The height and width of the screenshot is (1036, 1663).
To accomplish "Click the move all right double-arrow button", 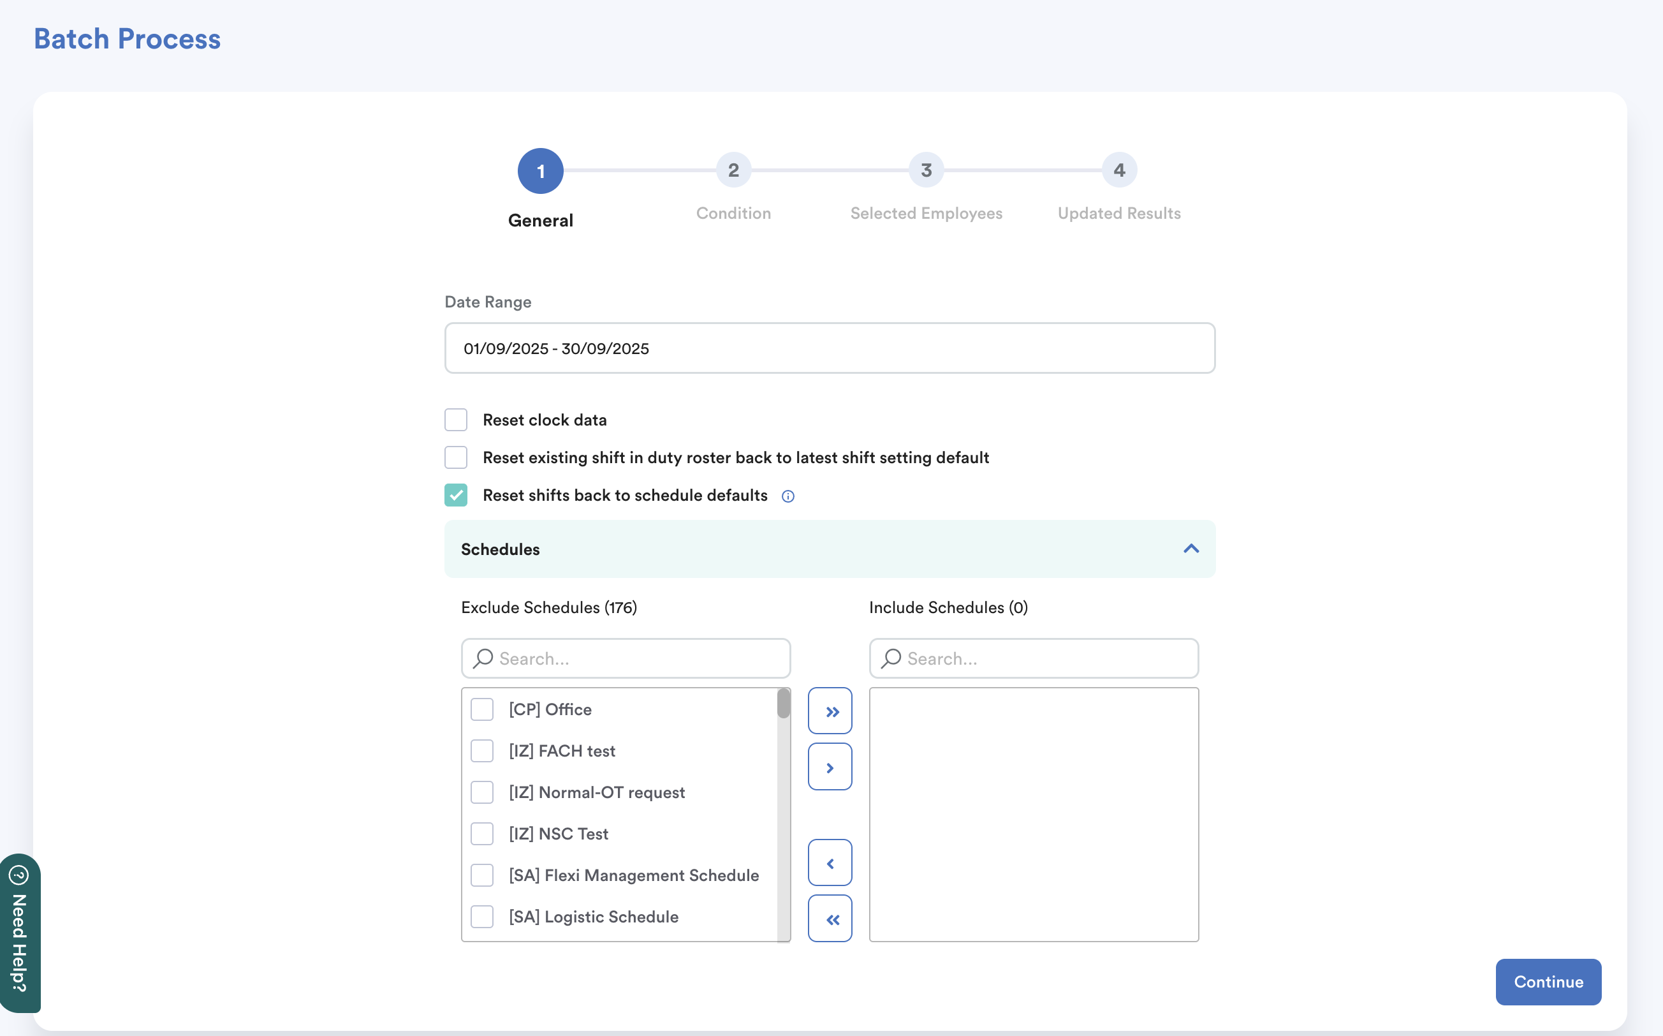I will click(x=830, y=711).
